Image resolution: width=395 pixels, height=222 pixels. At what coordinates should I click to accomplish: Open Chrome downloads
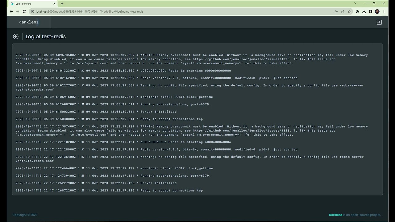364,11
